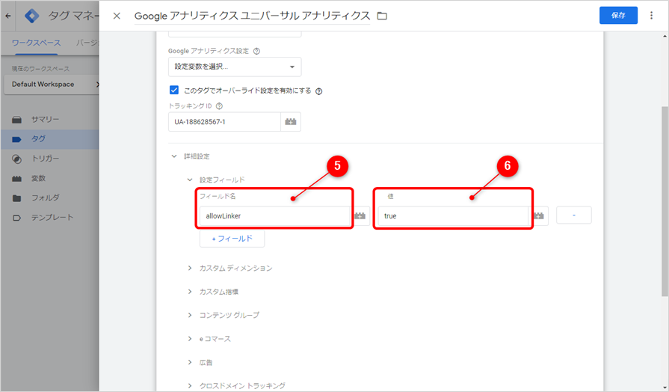This screenshot has height=392, width=669.
Task: Toggle the オーバーライド設定を有効にする checkbox
Action: coord(174,90)
